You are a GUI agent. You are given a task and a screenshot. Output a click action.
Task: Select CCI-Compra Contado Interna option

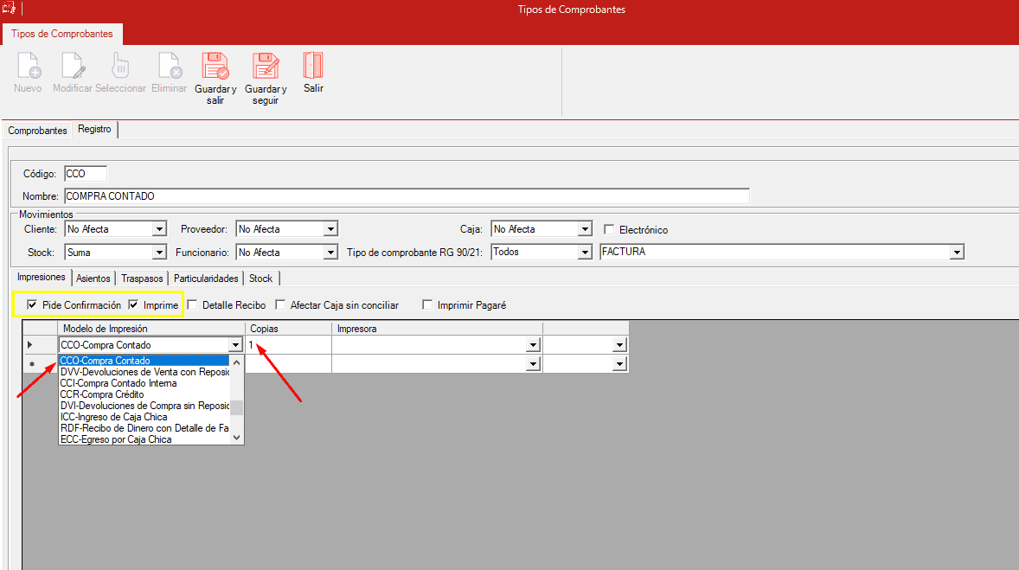click(x=144, y=383)
